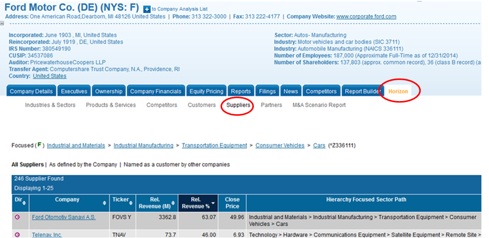Open the Report Builder tab
This screenshot has width=489, height=238.
362,91
